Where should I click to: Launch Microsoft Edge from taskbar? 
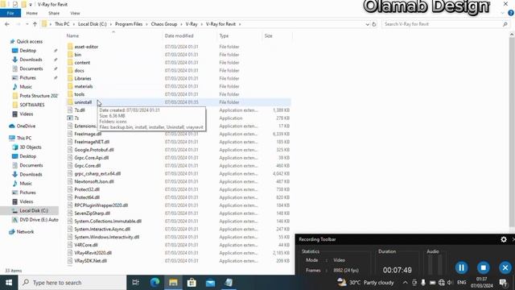tap(154, 283)
